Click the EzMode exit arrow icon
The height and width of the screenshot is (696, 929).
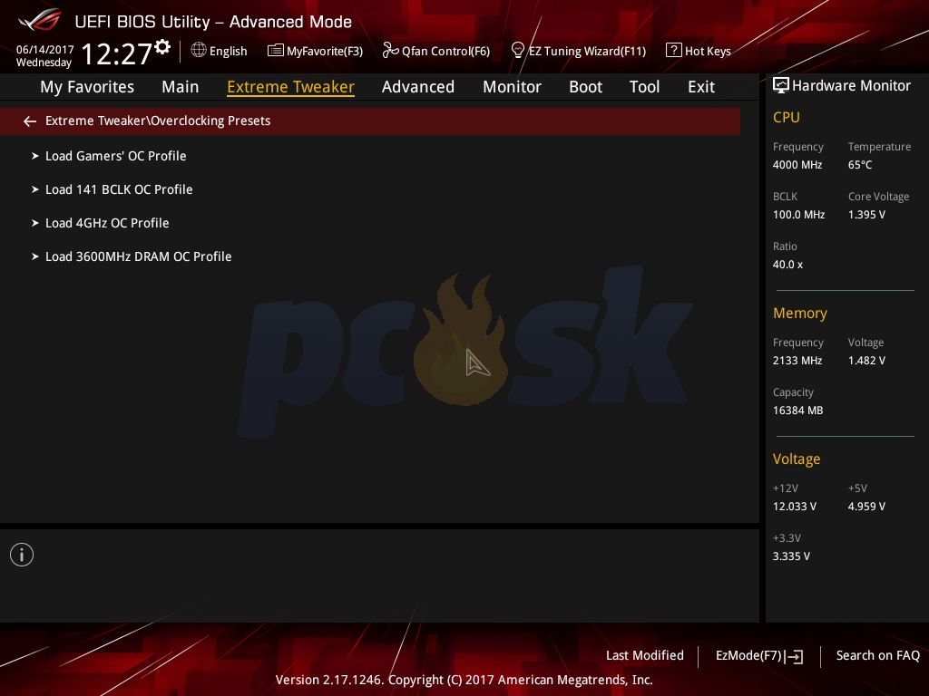click(x=794, y=656)
